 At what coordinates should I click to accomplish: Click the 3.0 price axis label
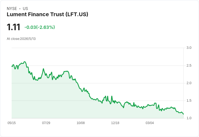189,48
